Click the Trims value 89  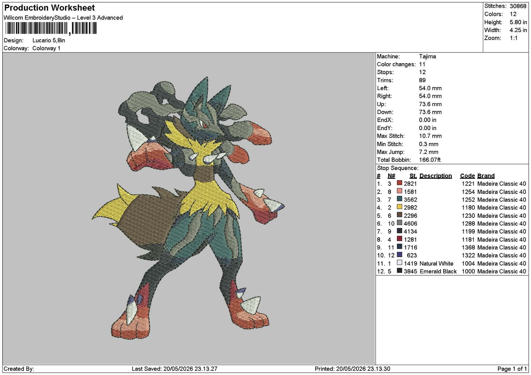pyautogui.click(x=422, y=80)
